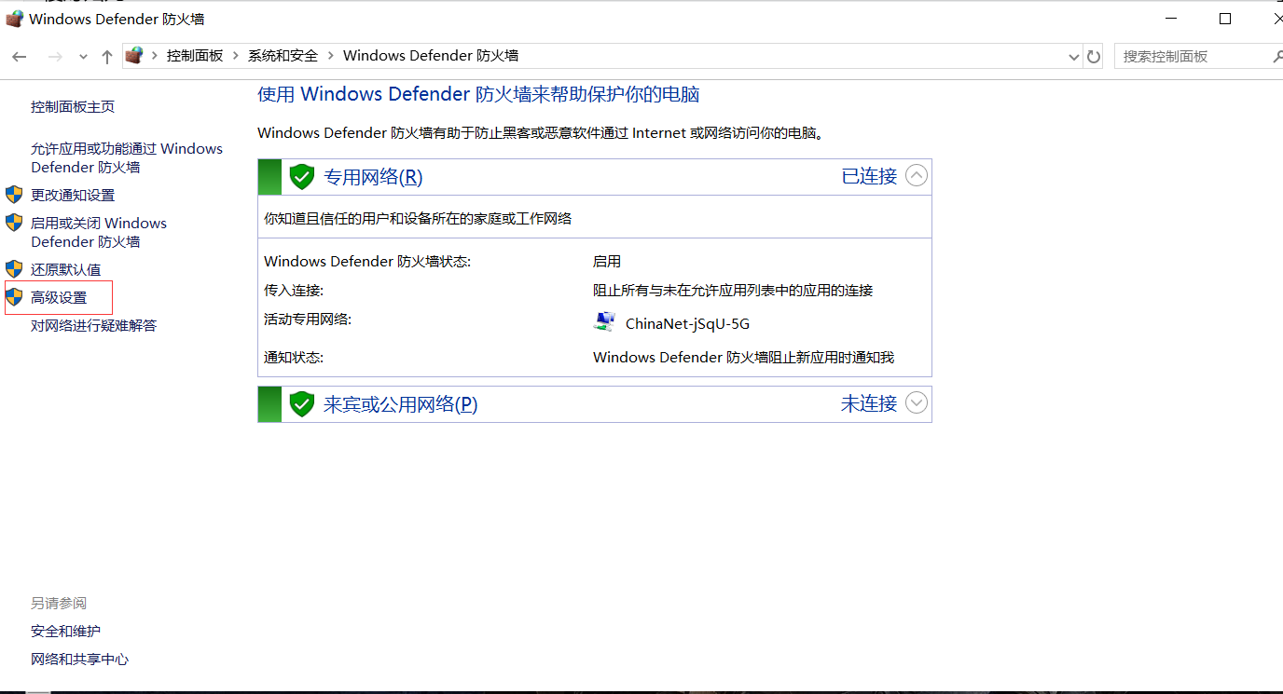Open the recent locations dropdown arrow
This screenshot has height=694, width=1283.
[83, 57]
